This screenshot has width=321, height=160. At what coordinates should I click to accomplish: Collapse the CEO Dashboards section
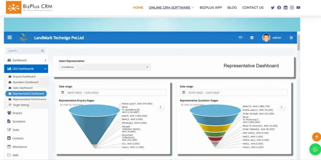click(26, 69)
